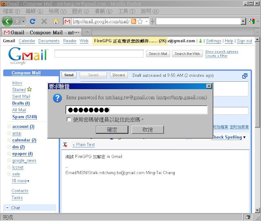This screenshot has width=261, height=221.
Task: Click the URL address field
Action: [101, 22]
